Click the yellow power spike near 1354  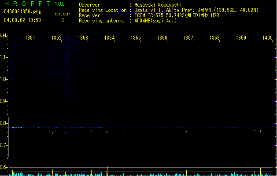(107, 171)
